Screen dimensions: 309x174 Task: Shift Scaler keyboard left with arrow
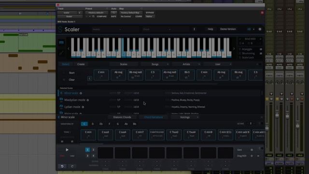[x=69, y=48]
